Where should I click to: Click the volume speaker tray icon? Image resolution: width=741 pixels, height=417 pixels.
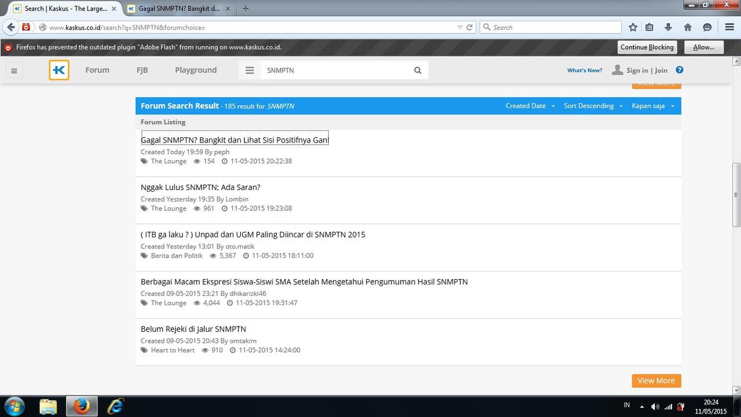(655, 407)
